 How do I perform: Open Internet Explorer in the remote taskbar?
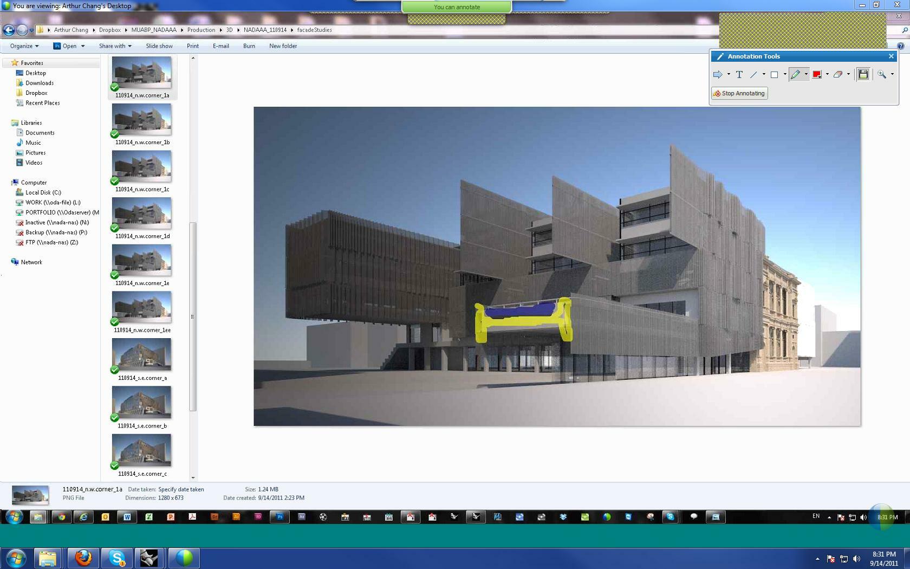[x=83, y=517]
